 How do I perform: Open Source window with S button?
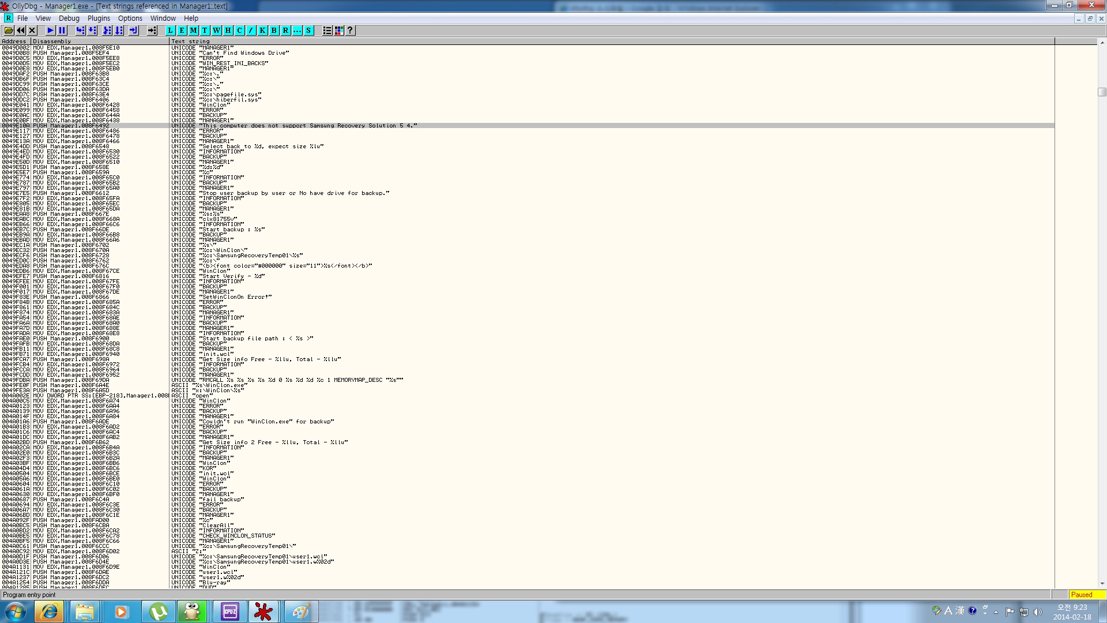[309, 31]
